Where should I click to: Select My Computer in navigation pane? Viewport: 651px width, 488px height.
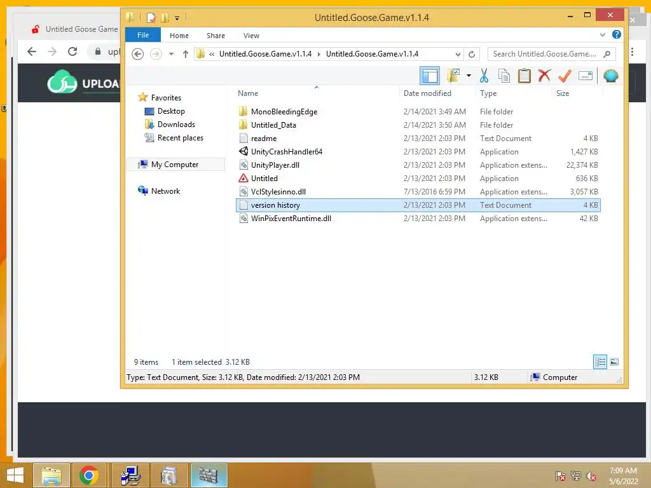(175, 165)
